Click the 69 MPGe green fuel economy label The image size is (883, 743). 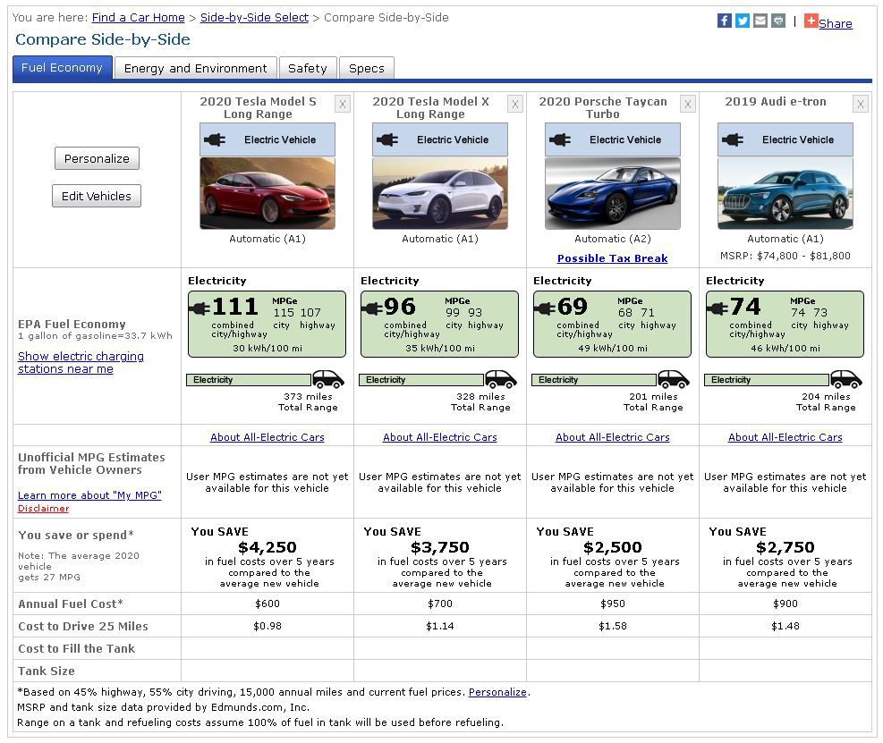612,325
